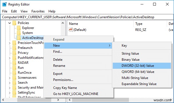Click the Security and Maintenance folder icon
Screen dimensions: 174x103
14,88
